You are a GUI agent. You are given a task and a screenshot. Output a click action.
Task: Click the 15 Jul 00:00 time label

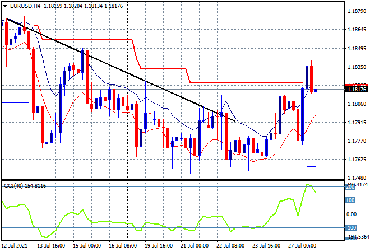87,246
